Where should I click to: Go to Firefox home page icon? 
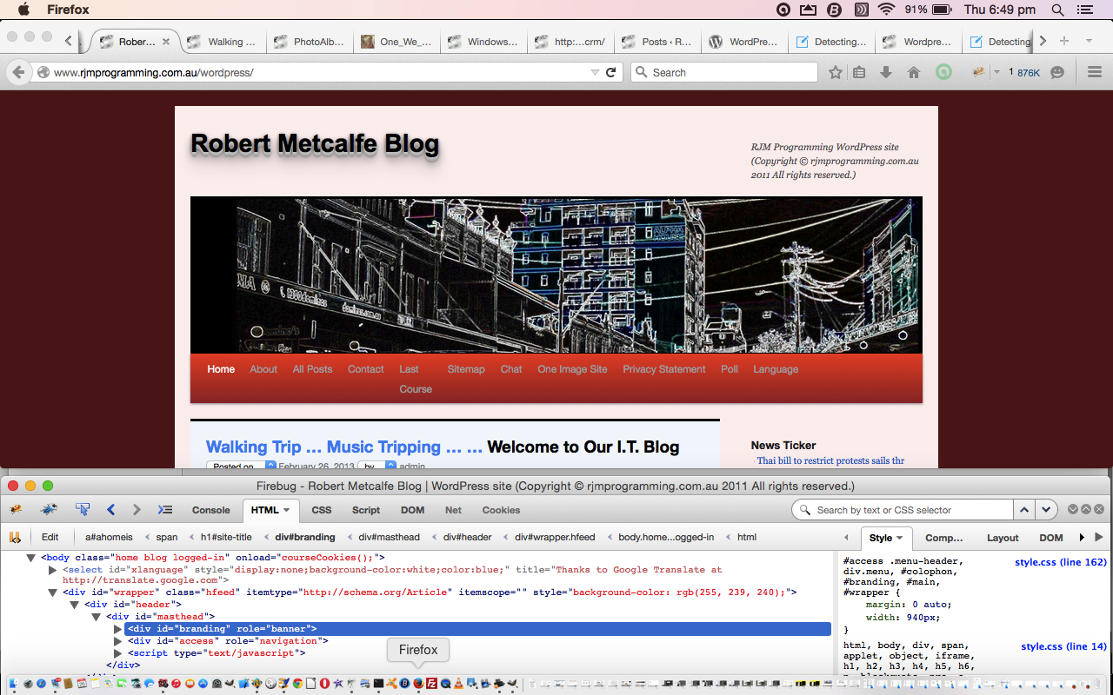coord(914,72)
